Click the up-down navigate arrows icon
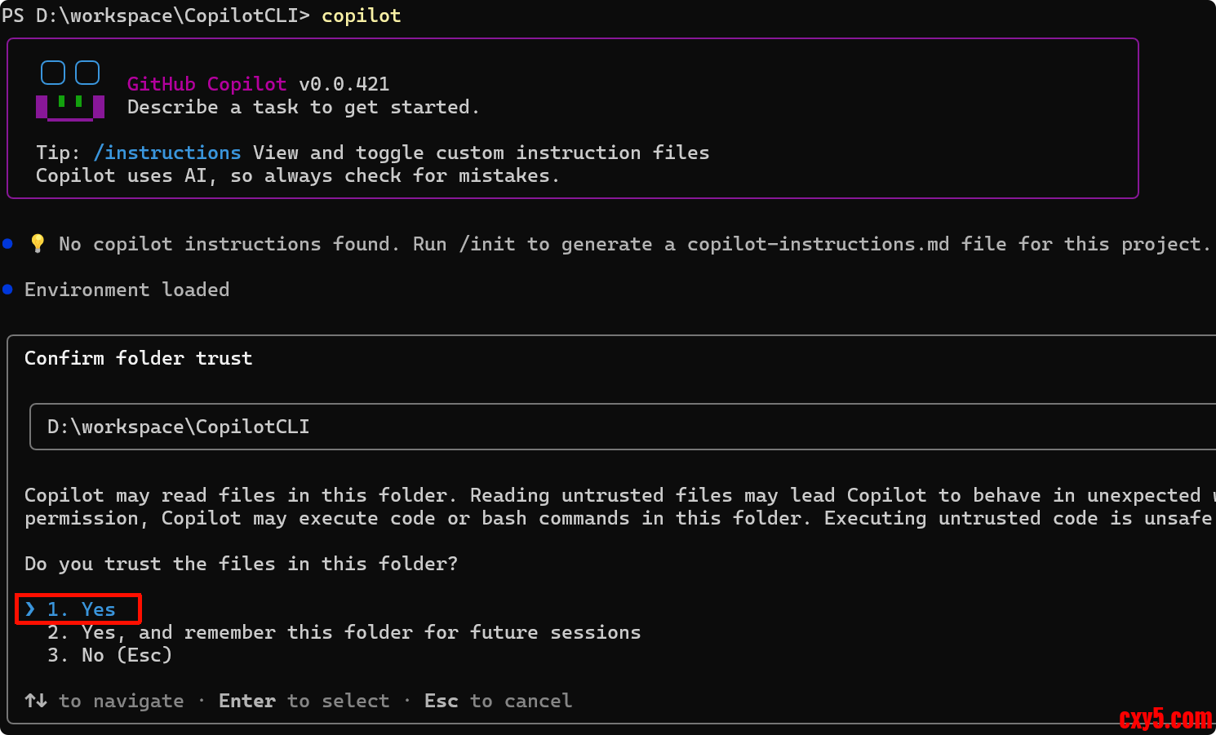The height and width of the screenshot is (735, 1216). (x=36, y=701)
